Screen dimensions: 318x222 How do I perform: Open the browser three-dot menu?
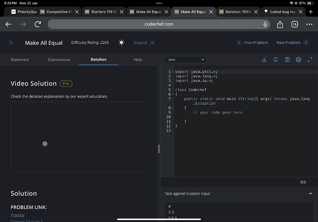(x=309, y=24)
